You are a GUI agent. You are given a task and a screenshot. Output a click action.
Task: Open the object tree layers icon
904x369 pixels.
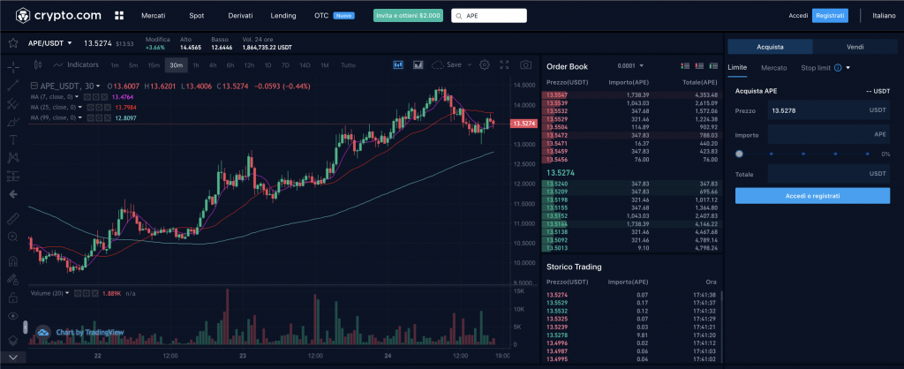[x=12, y=340]
